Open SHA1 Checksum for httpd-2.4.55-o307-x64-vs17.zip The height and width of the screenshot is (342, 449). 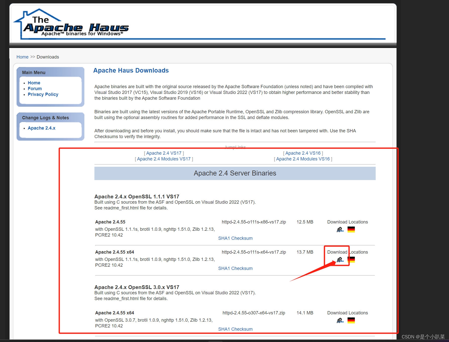click(235, 329)
